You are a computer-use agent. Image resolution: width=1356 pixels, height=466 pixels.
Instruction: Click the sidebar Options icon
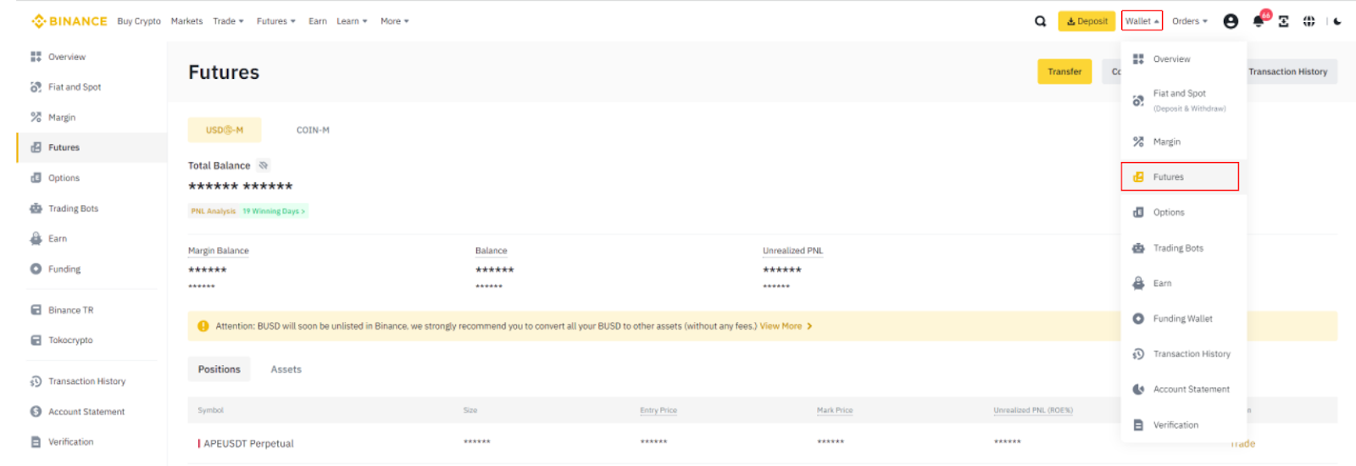36,178
